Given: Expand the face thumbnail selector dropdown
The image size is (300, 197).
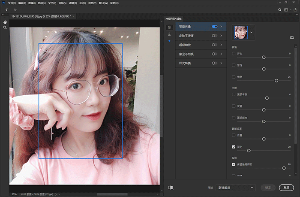Looking at the screenshot, I should 252,32.
